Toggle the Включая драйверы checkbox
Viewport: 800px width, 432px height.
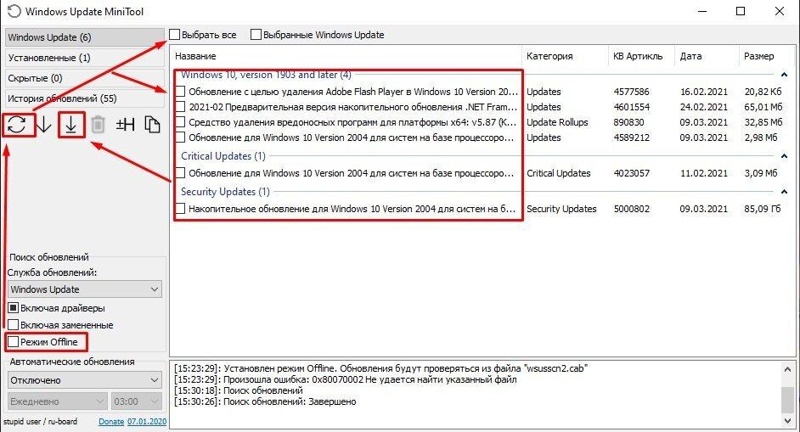coord(14,308)
